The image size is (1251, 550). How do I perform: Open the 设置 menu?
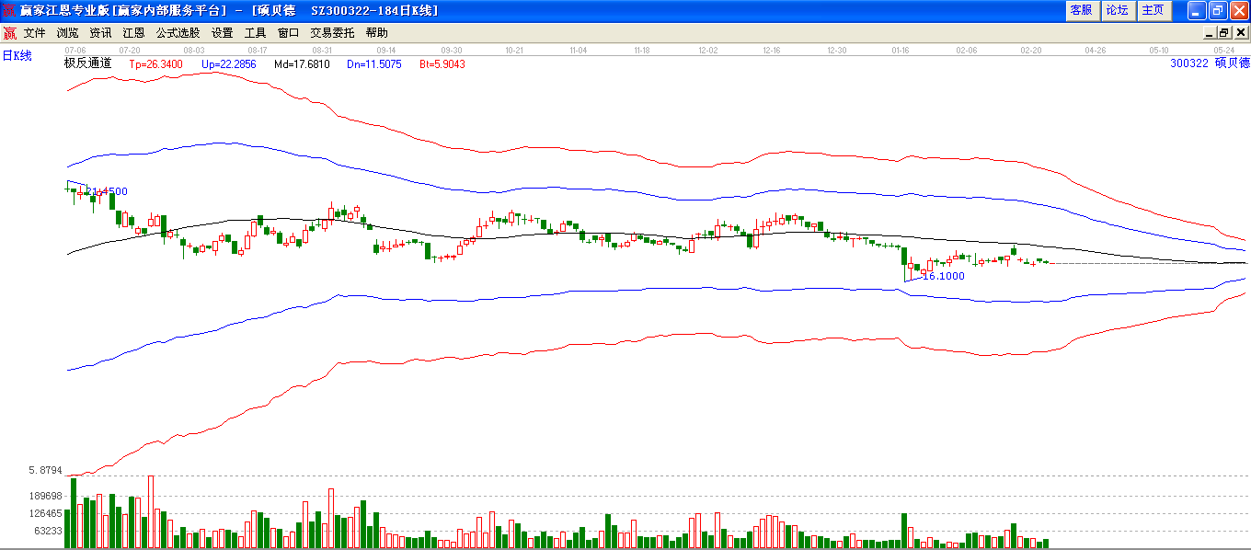[x=222, y=33]
